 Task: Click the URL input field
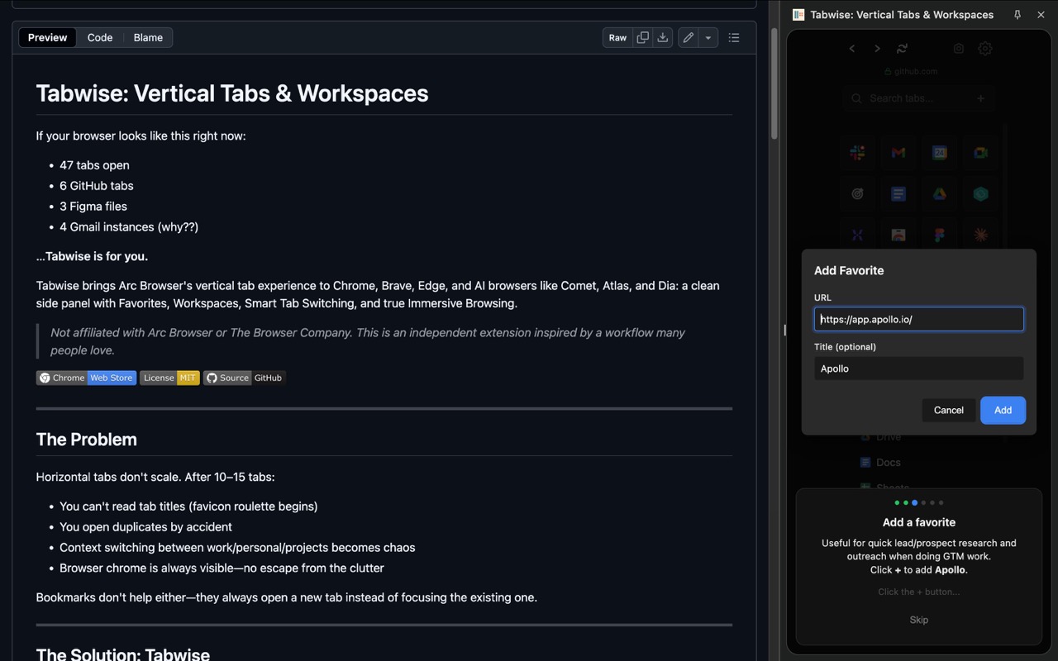pyautogui.click(x=918, y=319)
